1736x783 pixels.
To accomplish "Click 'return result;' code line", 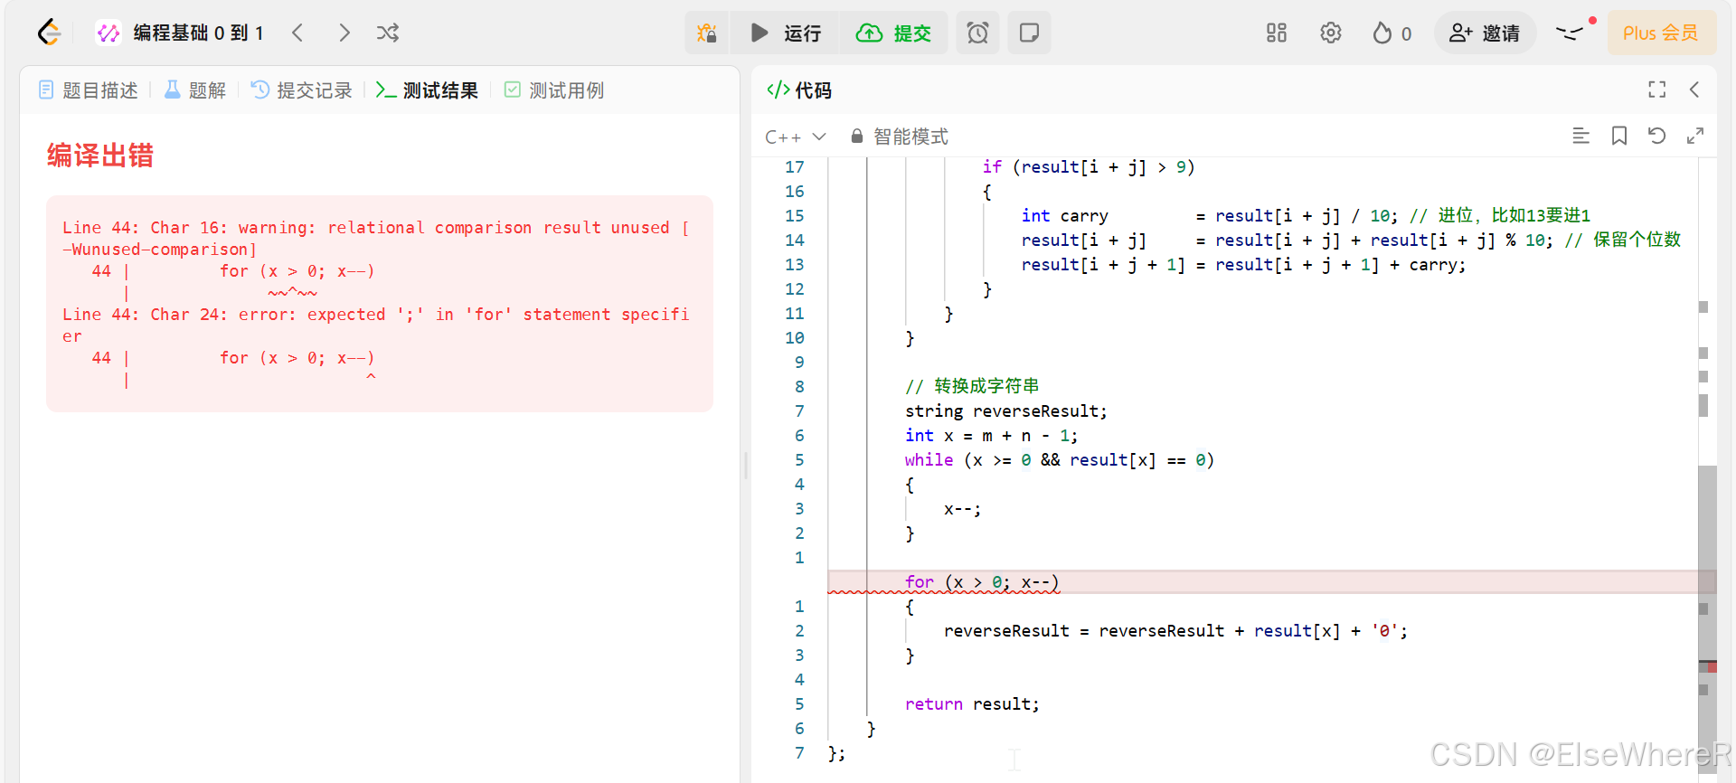I will [972, 704].
